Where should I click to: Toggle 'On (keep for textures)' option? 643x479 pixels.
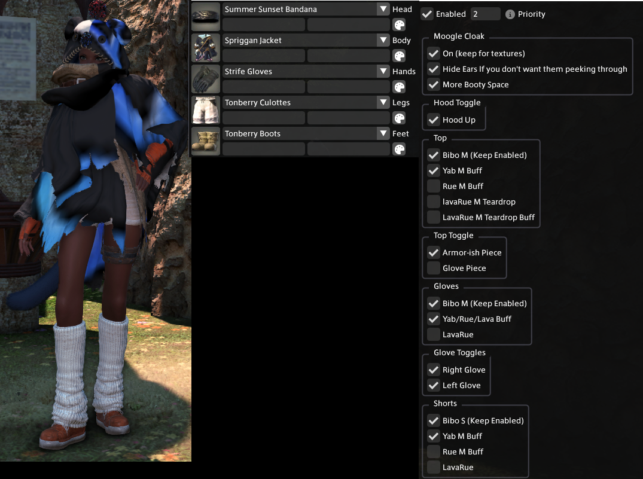click(434, 53)
